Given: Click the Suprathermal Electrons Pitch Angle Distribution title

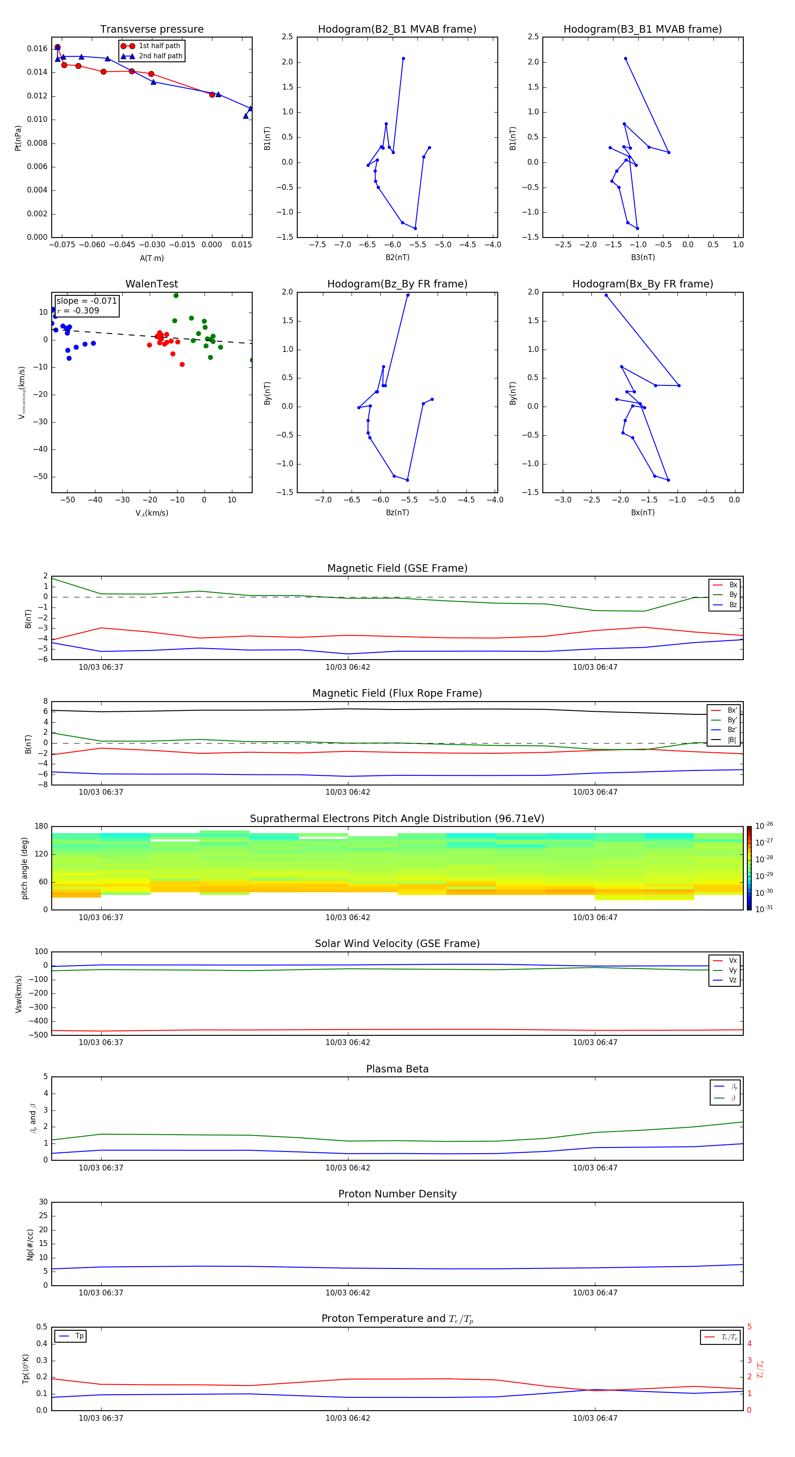Looking at the screenshot, I should [397, 819].
